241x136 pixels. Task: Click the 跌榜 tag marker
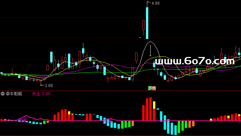click(x=152, y=88)
